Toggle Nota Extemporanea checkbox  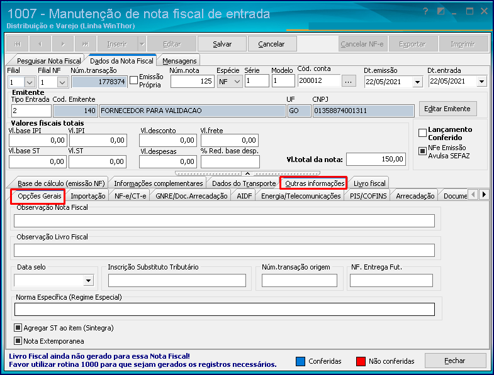coord(18,340)
